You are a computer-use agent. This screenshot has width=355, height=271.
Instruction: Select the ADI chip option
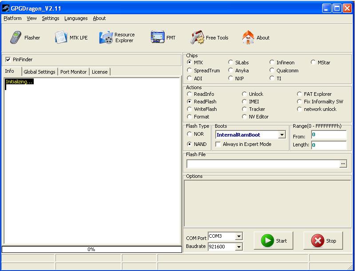[189, 78]
